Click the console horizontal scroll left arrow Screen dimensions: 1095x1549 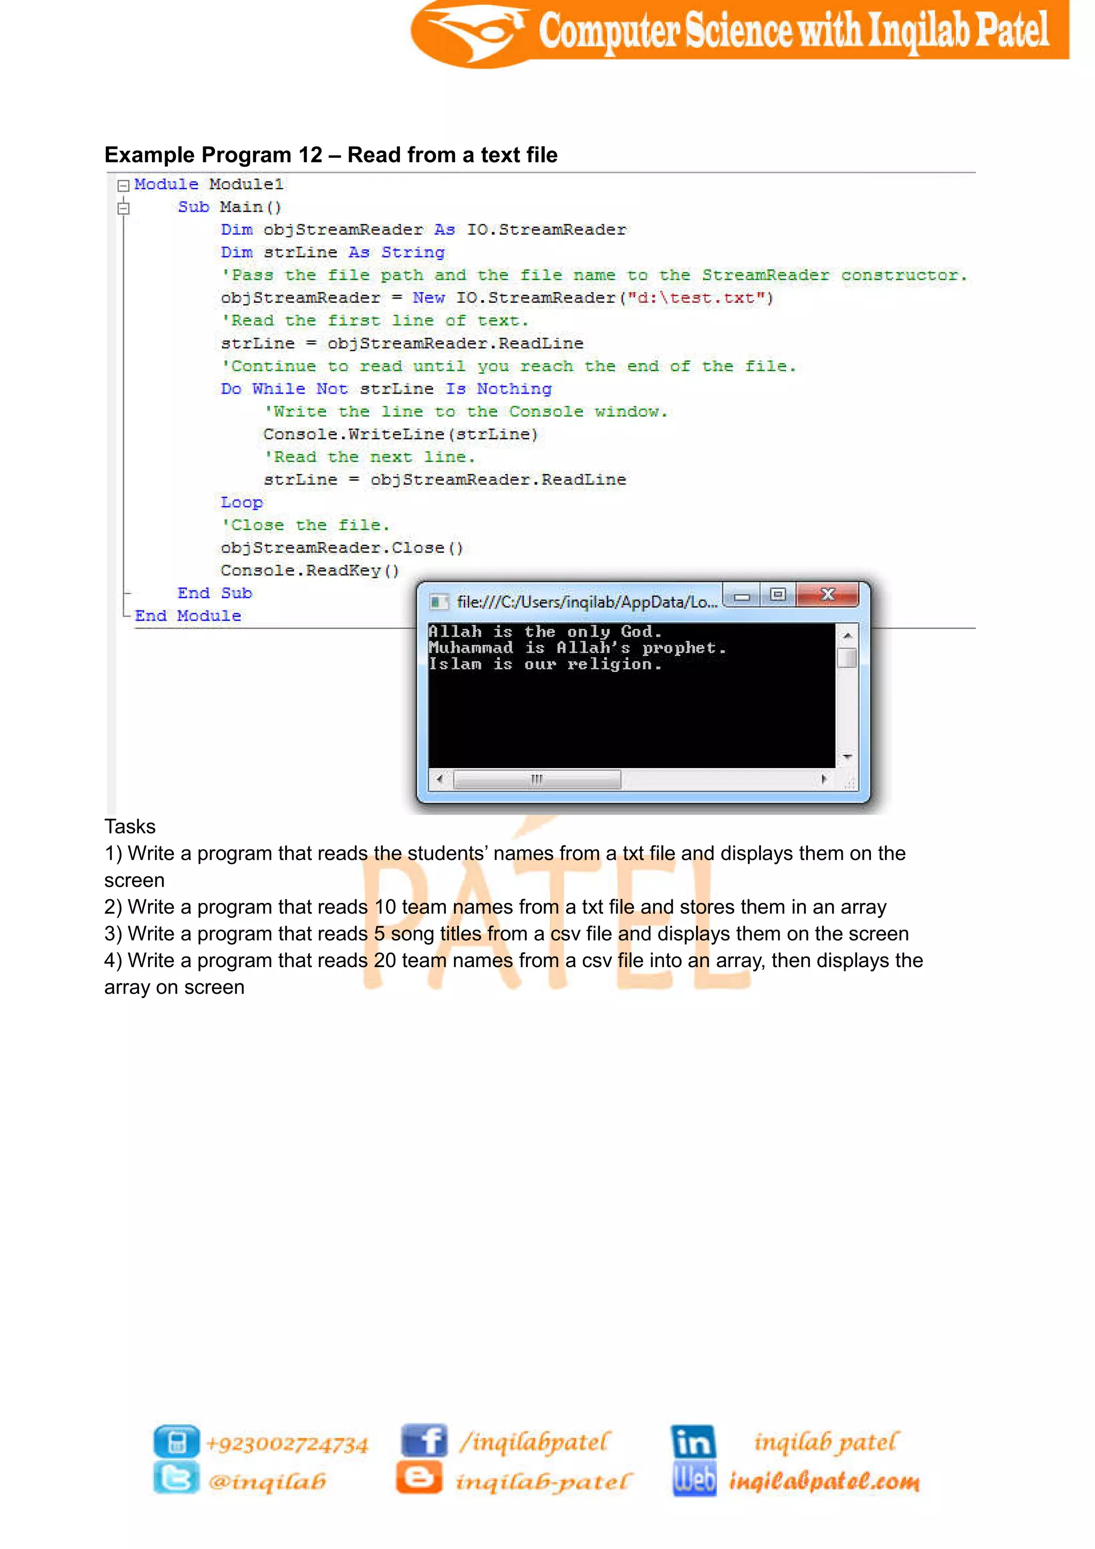[439, 779]
